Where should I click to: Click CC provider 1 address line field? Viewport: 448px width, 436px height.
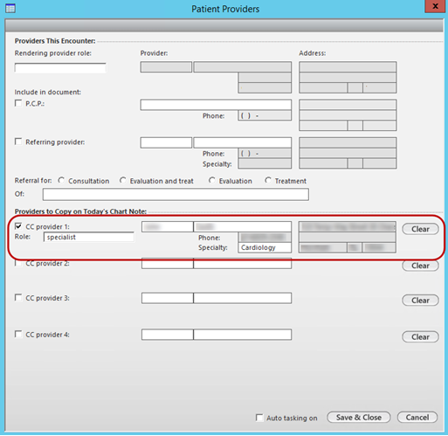(x=348, y=226)
